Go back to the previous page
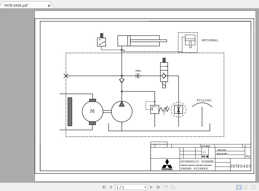The image size is (259, 191). (111, 187)
